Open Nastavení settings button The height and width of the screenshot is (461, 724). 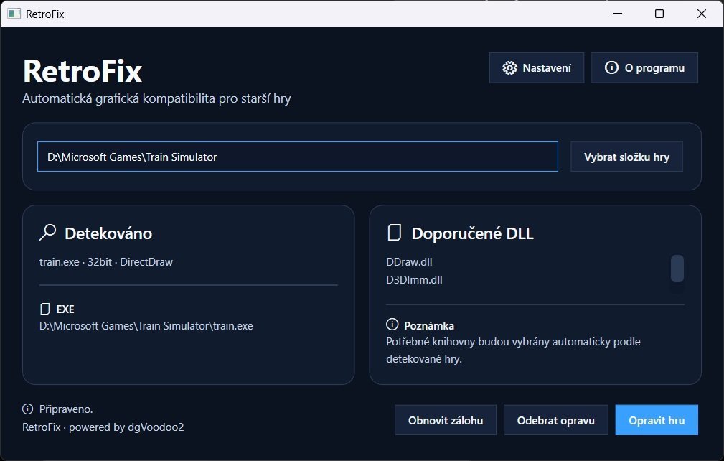[537, 68]
